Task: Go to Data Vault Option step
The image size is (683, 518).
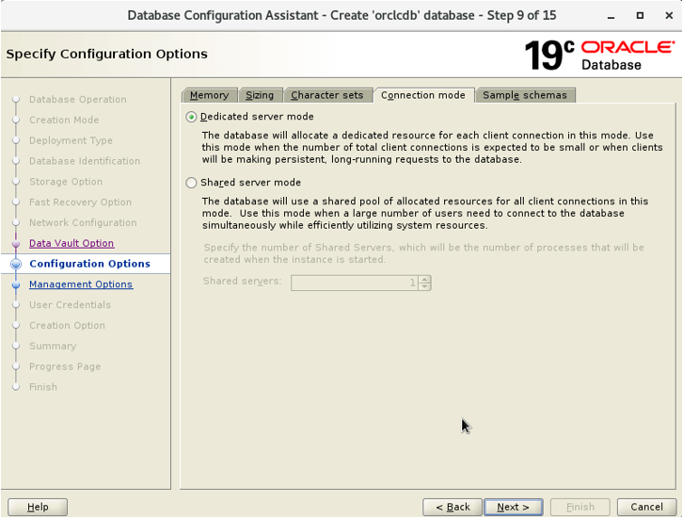Action: 71,243
